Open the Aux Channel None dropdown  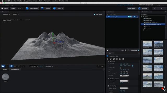pyautogui.click(x=124, y=81)
